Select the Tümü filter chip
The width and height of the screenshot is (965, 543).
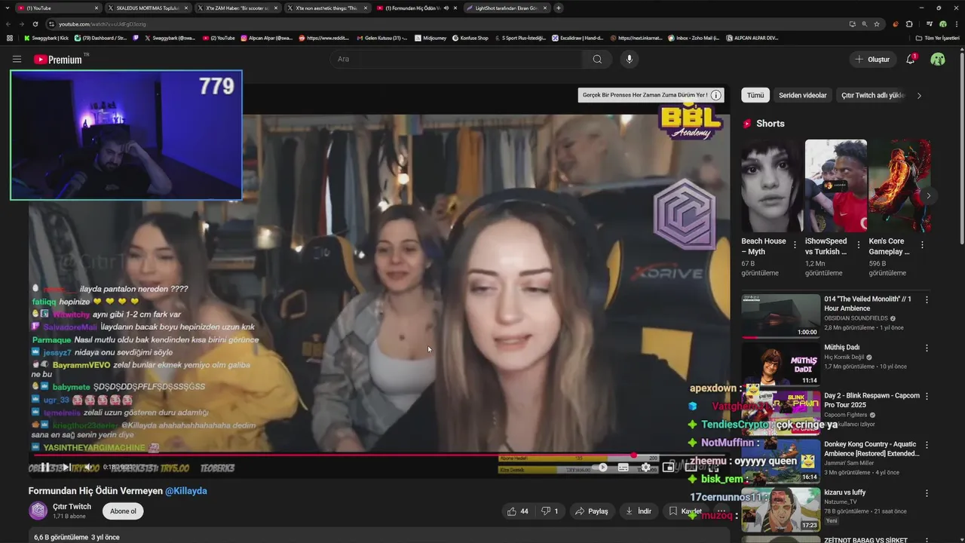[755, 95]
